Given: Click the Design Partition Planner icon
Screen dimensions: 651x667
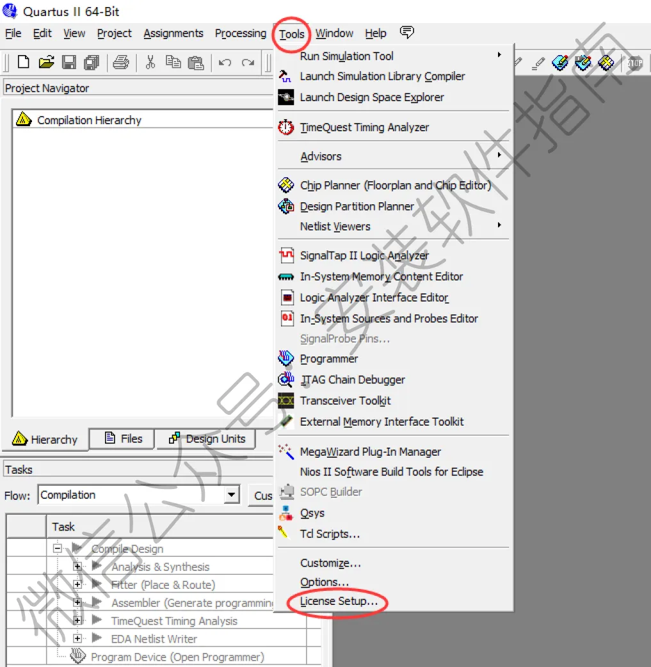Looking at the screenshot, I should tap(286, 206).
